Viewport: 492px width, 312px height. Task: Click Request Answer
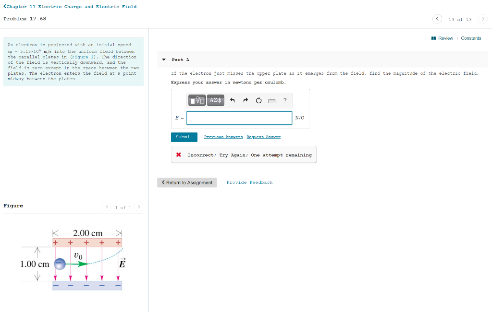point(263,136)
